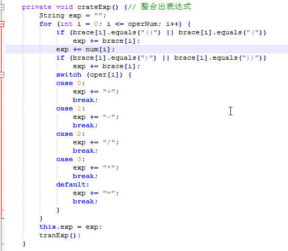Collapse the red for-loop fold marker
This screenshot has width=288, height=251.
(2, 24)
